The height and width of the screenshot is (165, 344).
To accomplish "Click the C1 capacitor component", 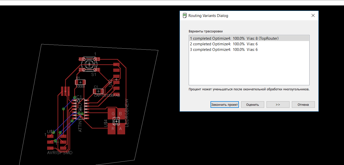I will coord(98,91).
